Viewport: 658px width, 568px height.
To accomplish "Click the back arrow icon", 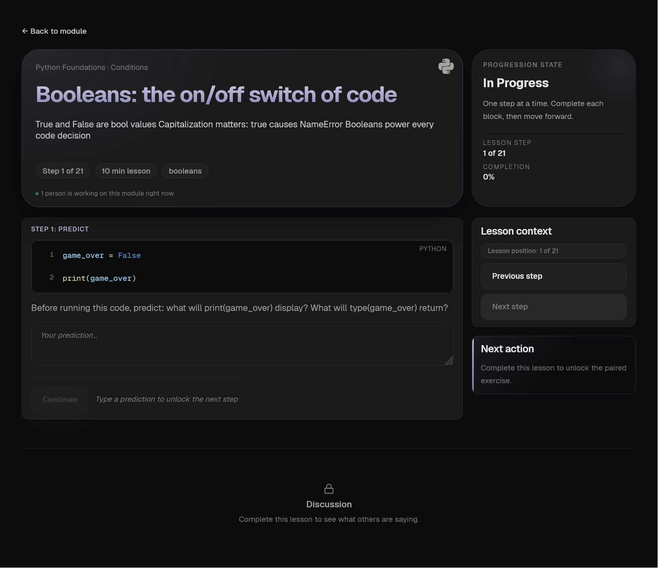I will 25,31.
